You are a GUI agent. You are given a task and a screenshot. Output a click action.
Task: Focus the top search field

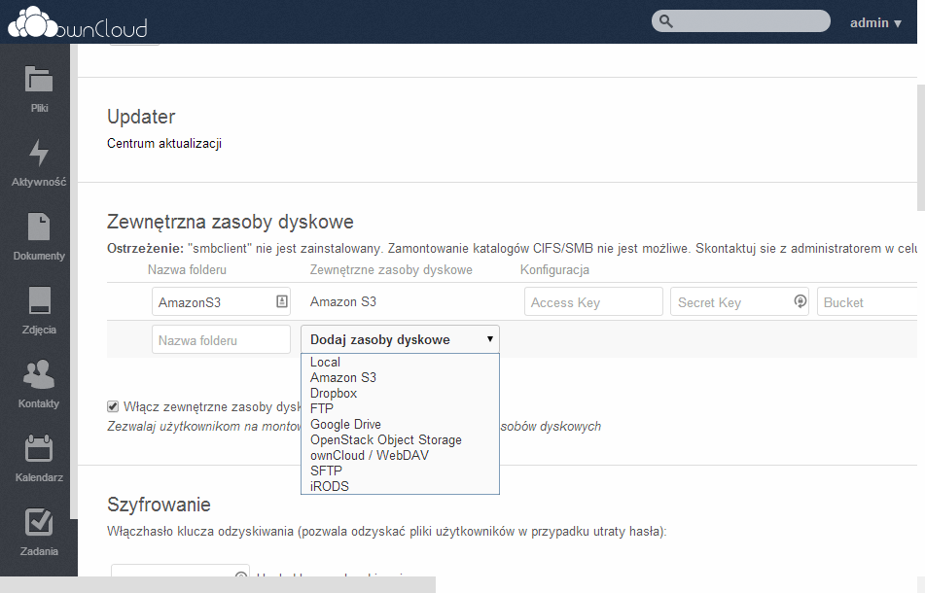click(741, 21)
